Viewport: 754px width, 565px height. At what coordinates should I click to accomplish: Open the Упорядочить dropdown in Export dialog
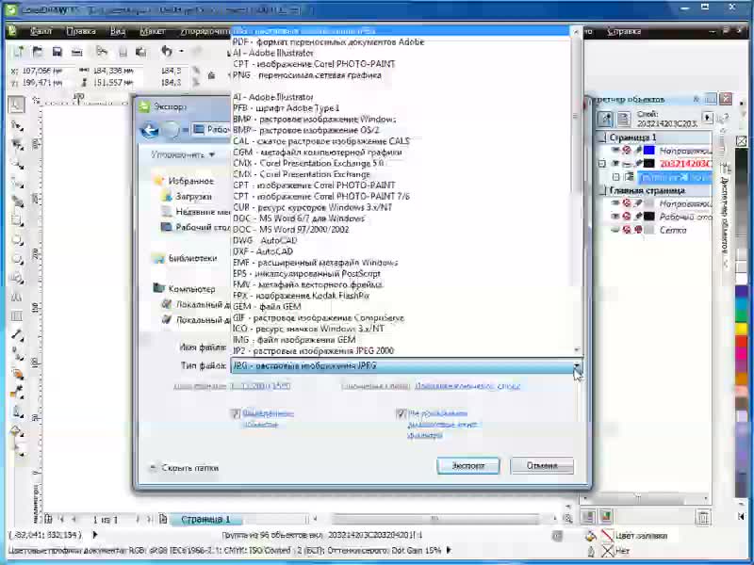pos(182,154)
